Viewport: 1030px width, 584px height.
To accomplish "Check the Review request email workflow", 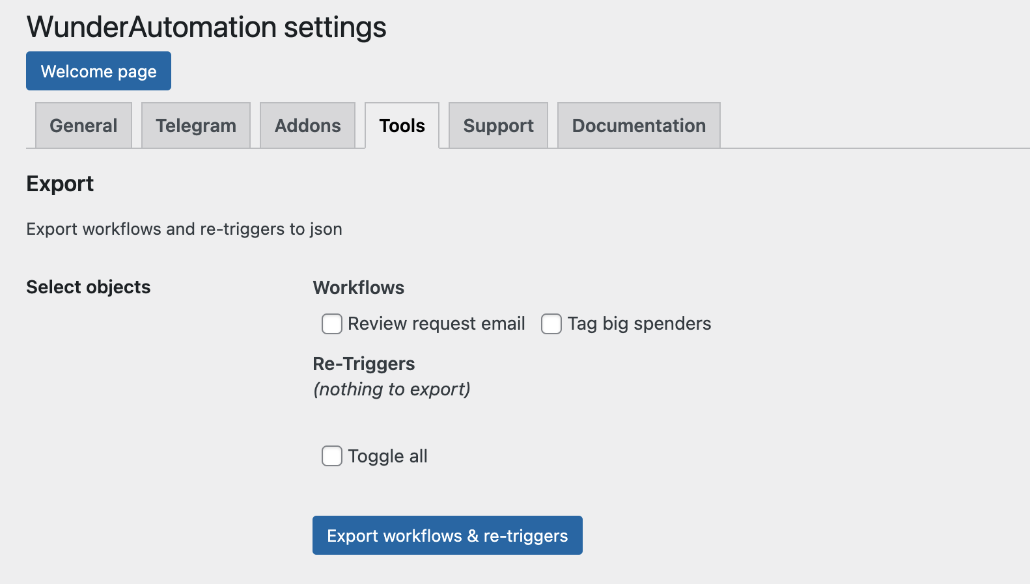I will [332, 324].
